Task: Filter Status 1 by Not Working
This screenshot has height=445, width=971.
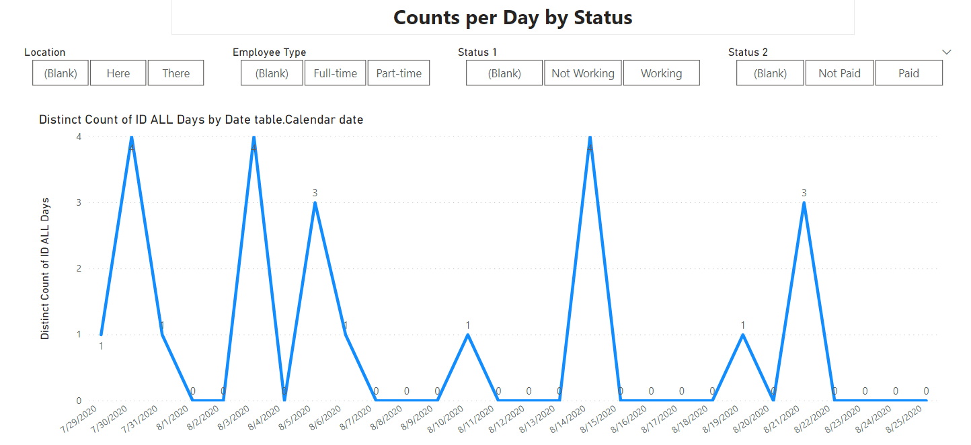Action: coord(583,73)
